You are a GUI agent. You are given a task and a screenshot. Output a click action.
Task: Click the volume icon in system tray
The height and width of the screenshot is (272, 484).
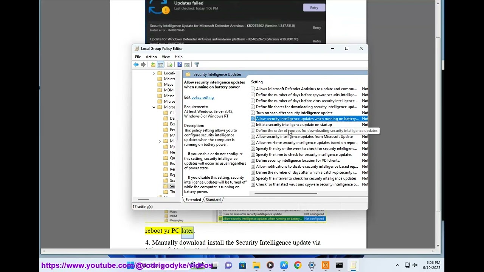415,265
